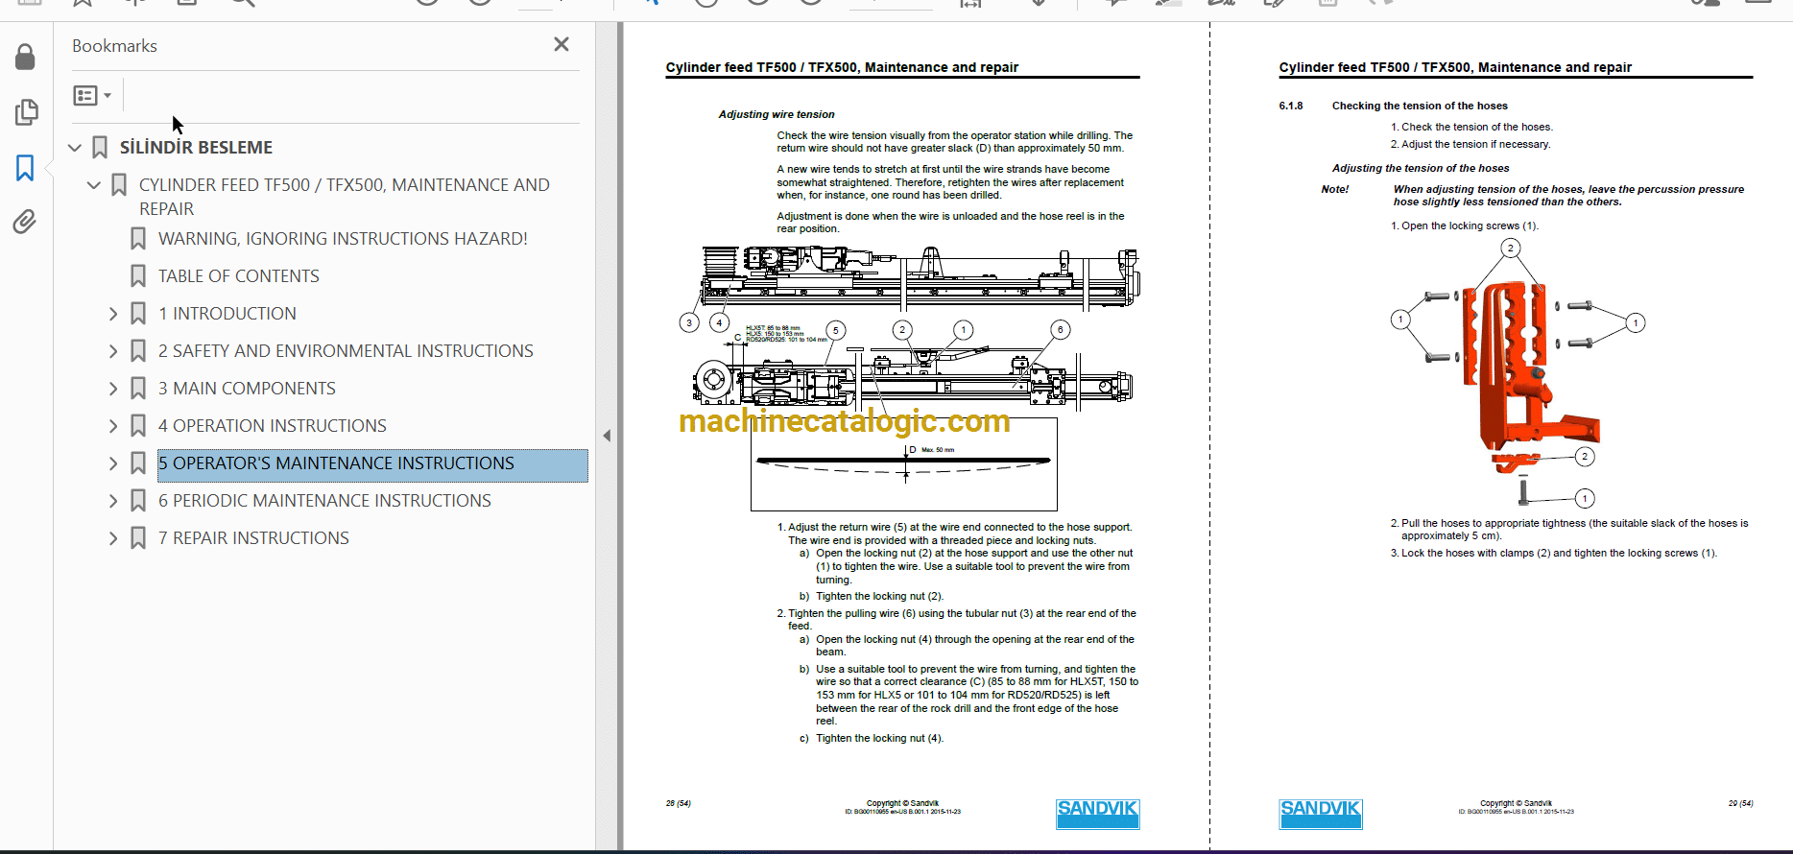
Task: Click the wire slack diagram on page 28
Action: (x=903, y=464)
